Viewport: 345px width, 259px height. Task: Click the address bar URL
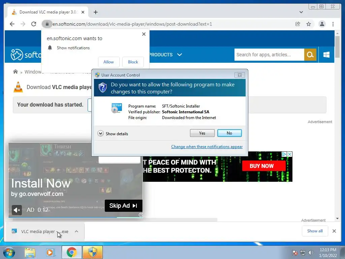pos(132,24)
